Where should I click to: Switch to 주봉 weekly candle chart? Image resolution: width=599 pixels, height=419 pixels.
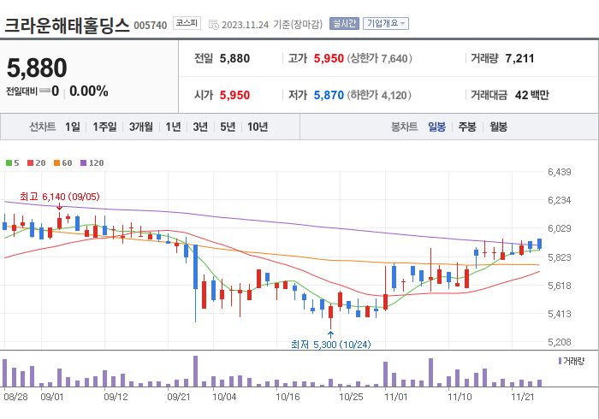[467, 127]
